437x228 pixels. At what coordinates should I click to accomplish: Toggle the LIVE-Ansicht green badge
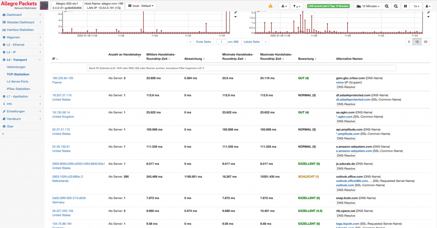[328, 6]
